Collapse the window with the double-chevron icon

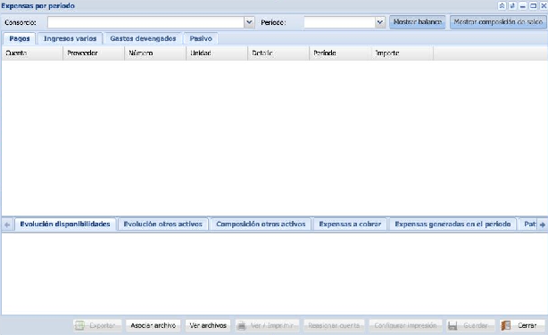click(x=502, y=5)
